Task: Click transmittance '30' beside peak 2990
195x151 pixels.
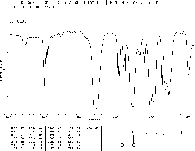Action: (x=22, y=138)
